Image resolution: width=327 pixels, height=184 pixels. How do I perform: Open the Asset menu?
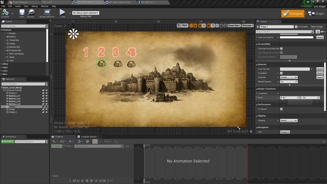(x=18, y=6)
